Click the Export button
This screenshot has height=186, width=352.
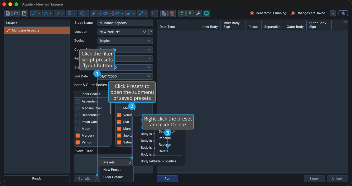tap(314, 179)
